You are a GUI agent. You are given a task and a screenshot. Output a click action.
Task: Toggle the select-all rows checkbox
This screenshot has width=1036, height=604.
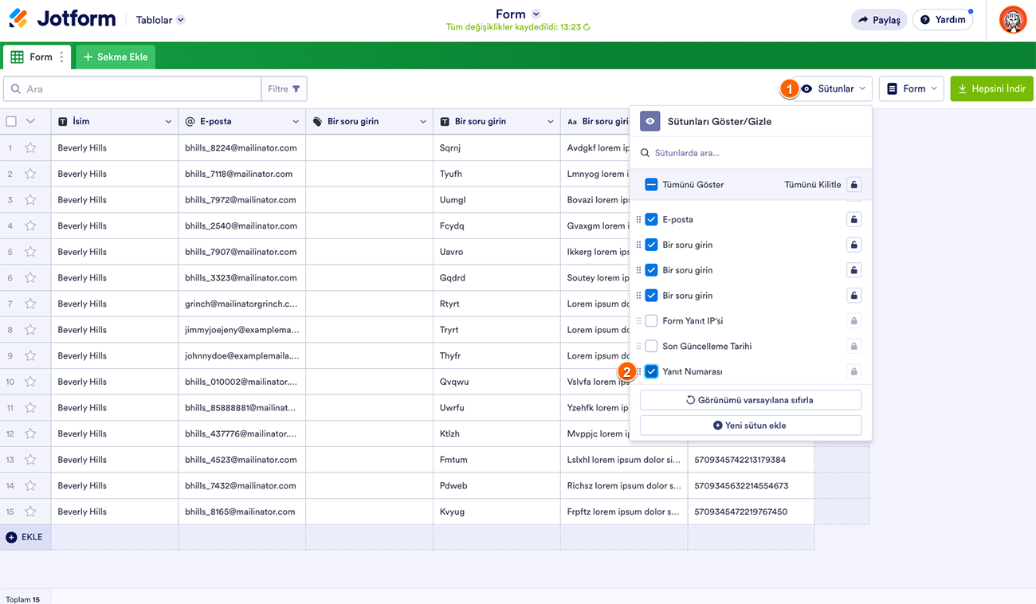coord(11,122)
